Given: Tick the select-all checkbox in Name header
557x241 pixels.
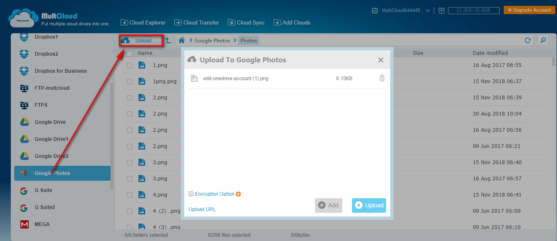Looking at the screenshot, I should (130, 53).
